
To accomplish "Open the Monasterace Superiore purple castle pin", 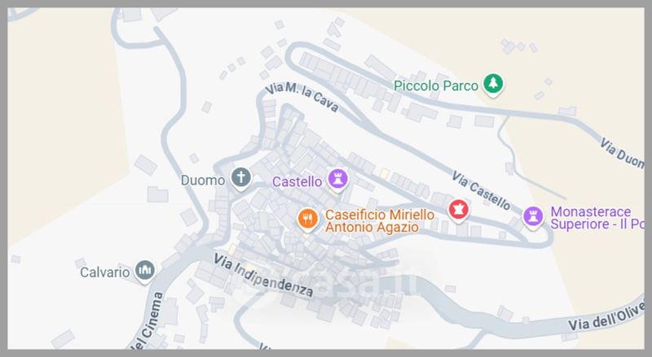I will [x=533, y=217].
